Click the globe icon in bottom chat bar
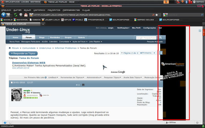The height and width of the screenshot is (128, 205). click(x=5, y=123)
